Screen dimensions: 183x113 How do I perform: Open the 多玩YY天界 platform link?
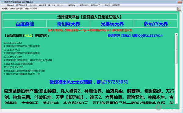click(x=156, y=24)
